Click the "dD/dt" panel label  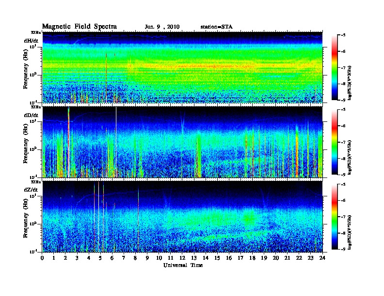coord(31,115)
